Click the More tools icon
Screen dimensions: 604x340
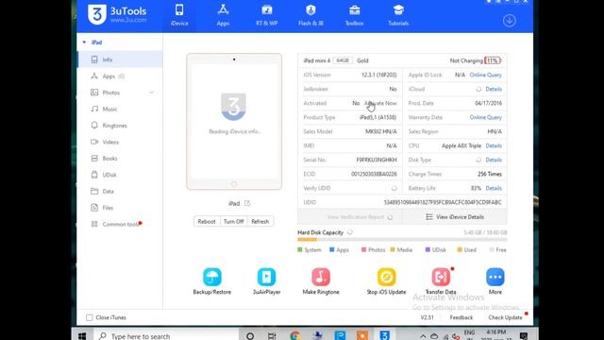tap(495, 277)
